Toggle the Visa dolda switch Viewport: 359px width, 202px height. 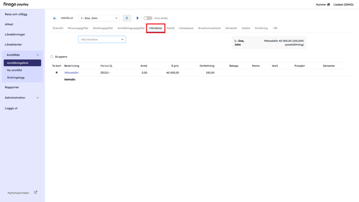pyautogui.click(x=148, y=18)
